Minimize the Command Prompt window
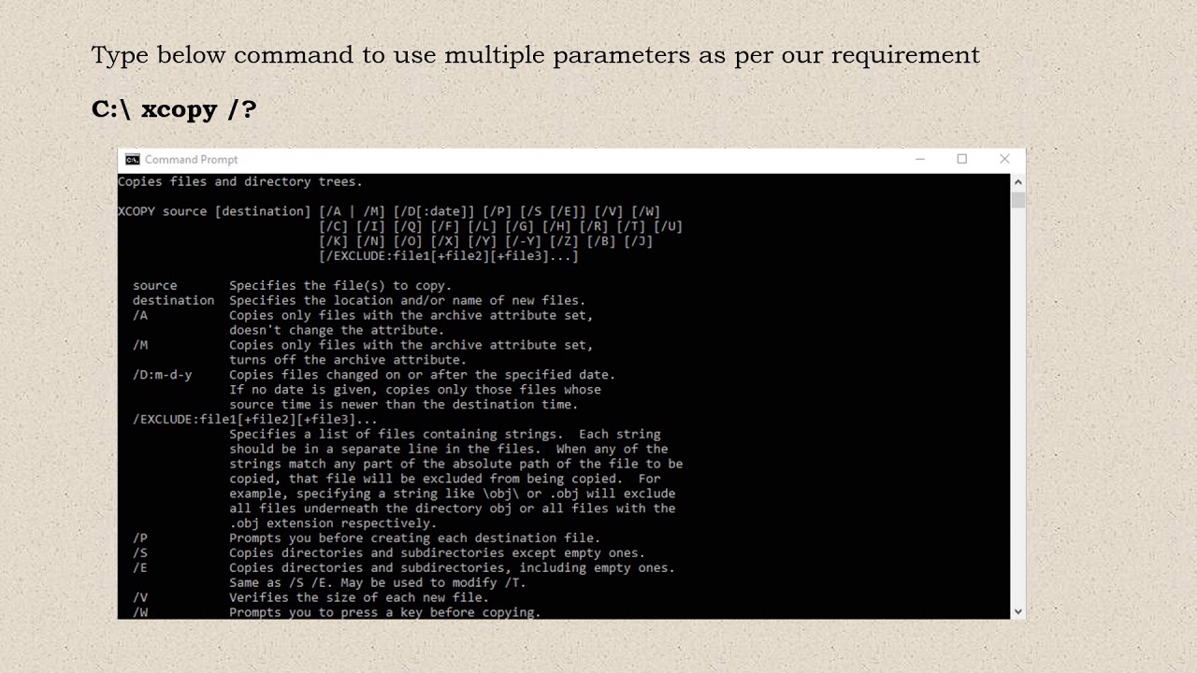Image resolution: width=1197 pixels, height=673 pixels. tap(920, 160)
